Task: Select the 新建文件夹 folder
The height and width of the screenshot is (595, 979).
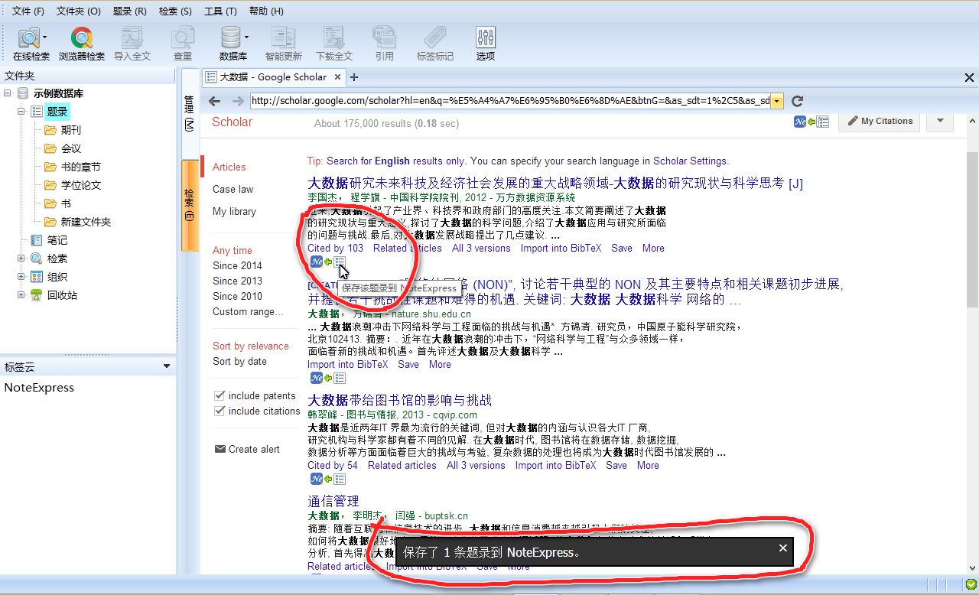Action: point(86,222)
